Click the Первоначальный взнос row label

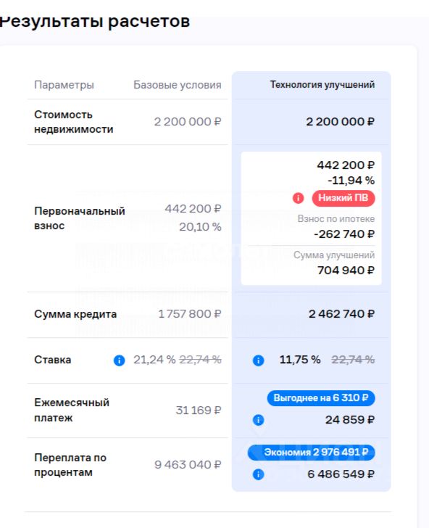pos(80,218)
